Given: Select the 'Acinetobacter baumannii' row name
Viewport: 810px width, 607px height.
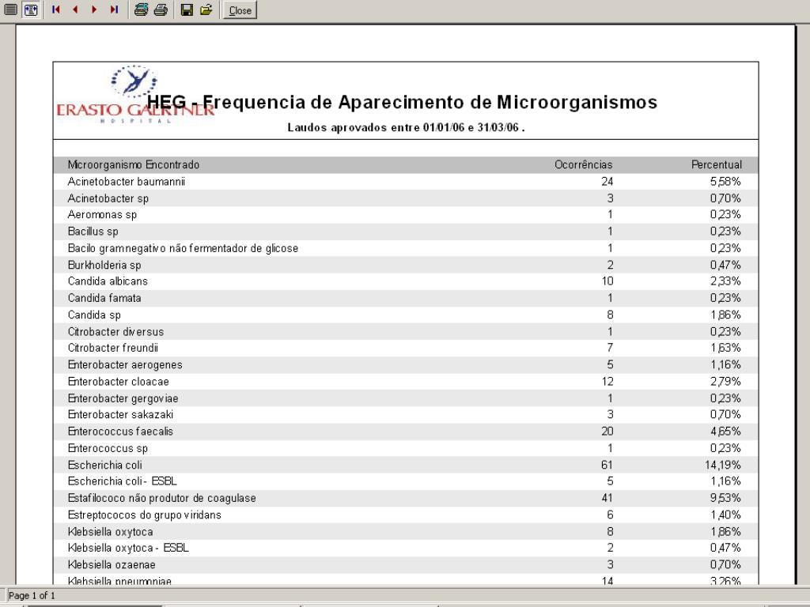Looking at the screenshot, I should pos(126,182).
